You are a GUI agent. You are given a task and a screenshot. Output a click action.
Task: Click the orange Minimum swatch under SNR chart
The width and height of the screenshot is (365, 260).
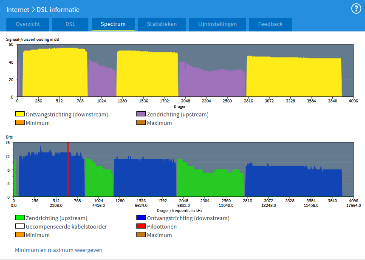pos(20,123)
